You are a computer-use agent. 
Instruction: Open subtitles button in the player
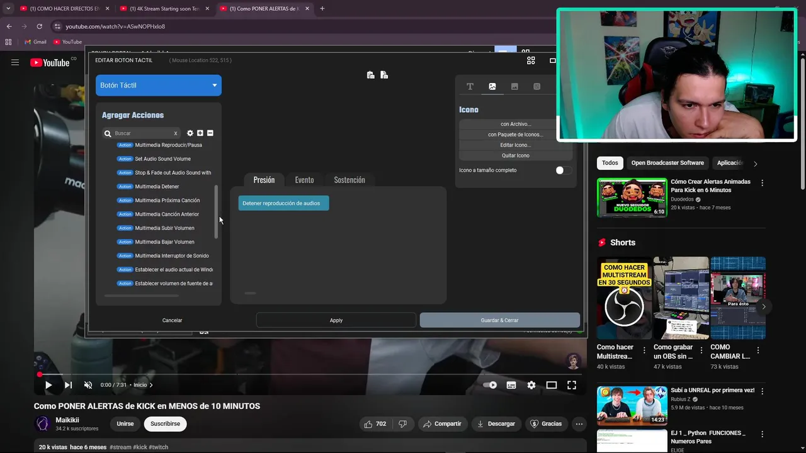click(511, 385)
